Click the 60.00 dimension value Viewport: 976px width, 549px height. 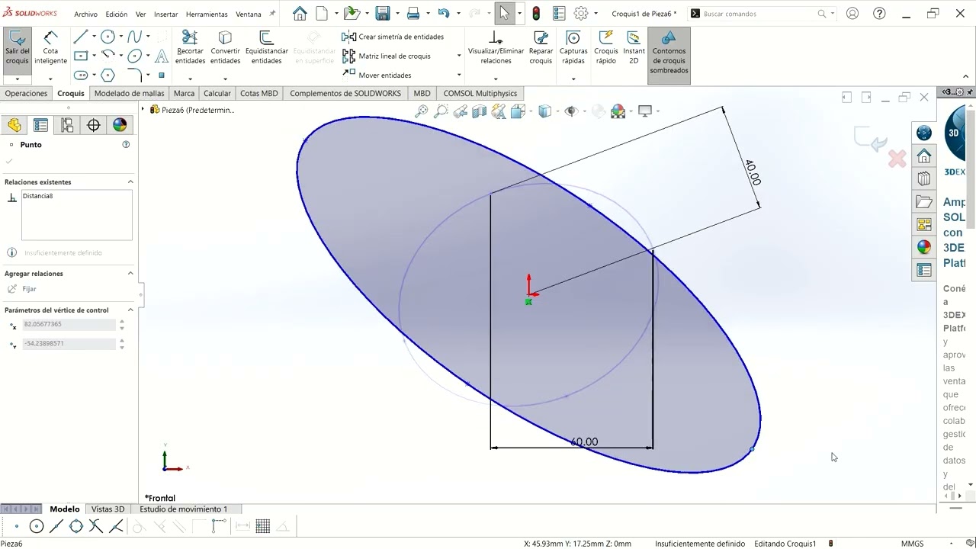click(584, 441)
